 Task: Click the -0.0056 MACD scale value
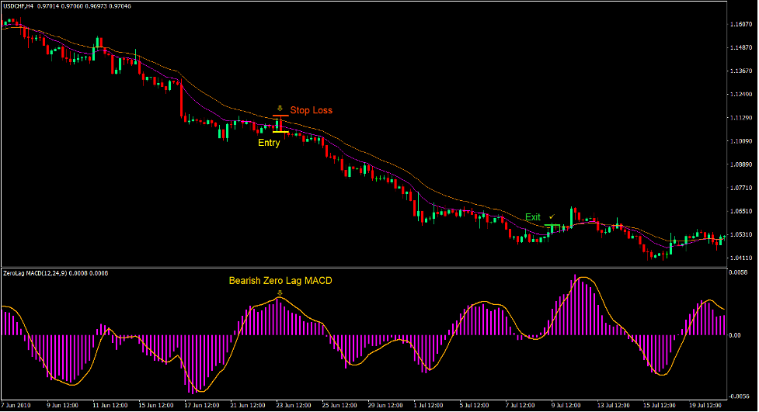coord(740,396)
